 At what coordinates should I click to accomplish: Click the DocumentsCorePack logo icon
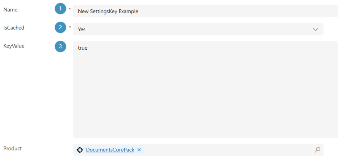pyautogui.click(x=80, y=150)
